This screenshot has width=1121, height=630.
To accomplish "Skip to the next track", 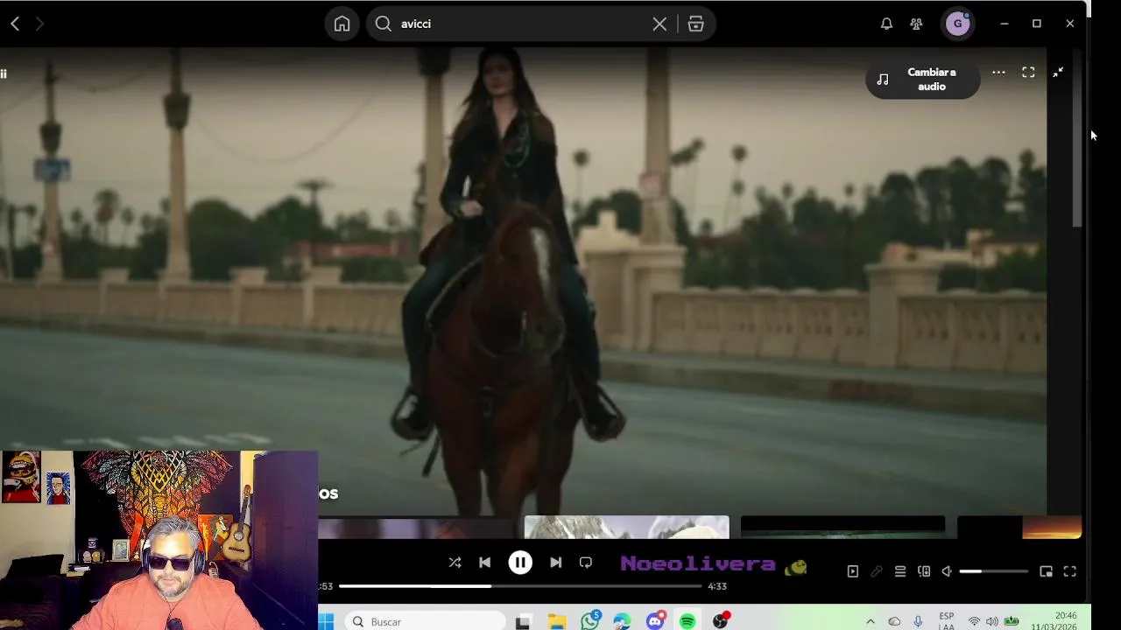I will [555, 563].
